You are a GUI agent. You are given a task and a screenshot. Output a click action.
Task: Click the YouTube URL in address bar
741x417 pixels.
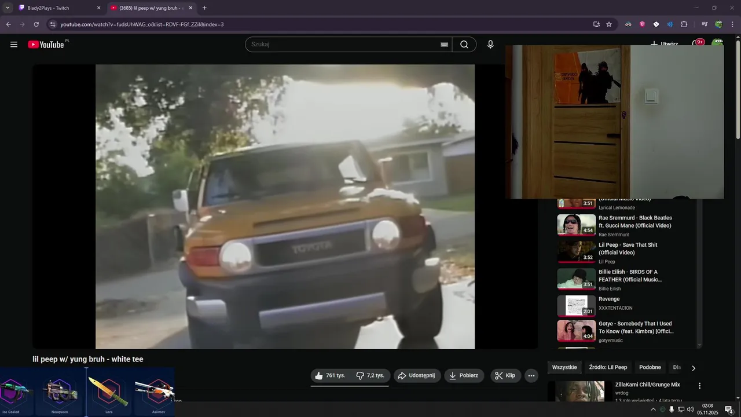click(142, 24)
